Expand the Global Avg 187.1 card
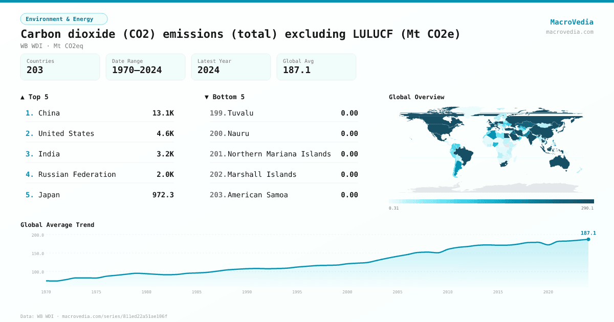This screenshot has height=322, width=614. coord(316,66)
